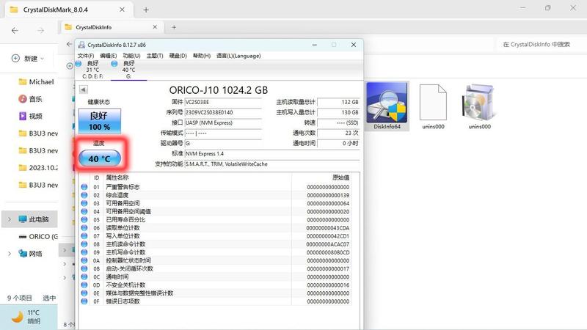Click the CrystalDiskInfo title bar app icon
587x330 pixels.
pos(81,45)
